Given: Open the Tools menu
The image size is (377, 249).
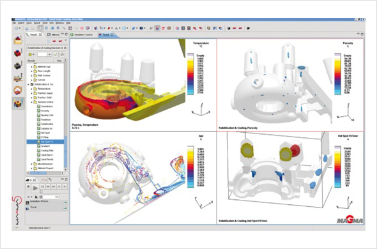Looking at the screenshot, I should (x=45, y=23).
